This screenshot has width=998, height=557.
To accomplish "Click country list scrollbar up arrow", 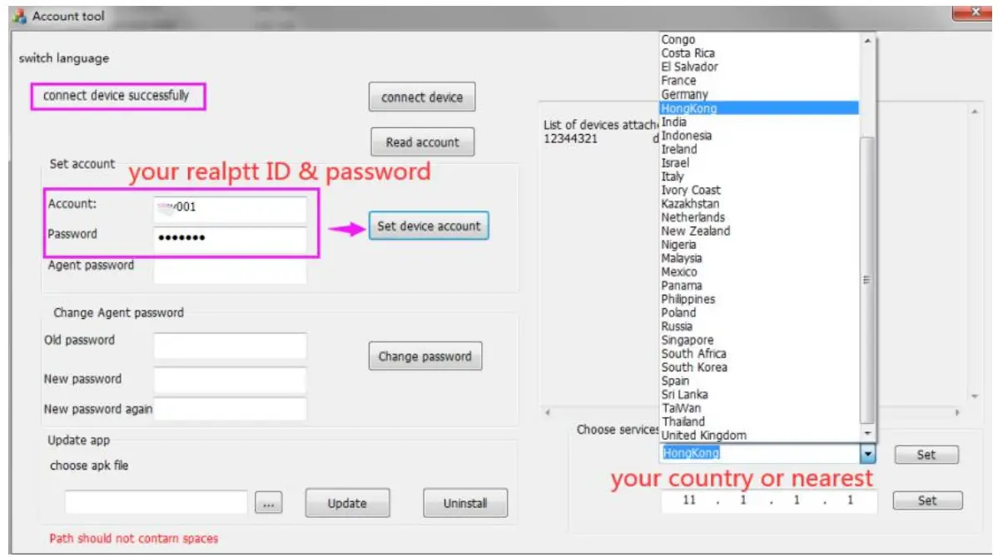I will click(x=866, y=40).
